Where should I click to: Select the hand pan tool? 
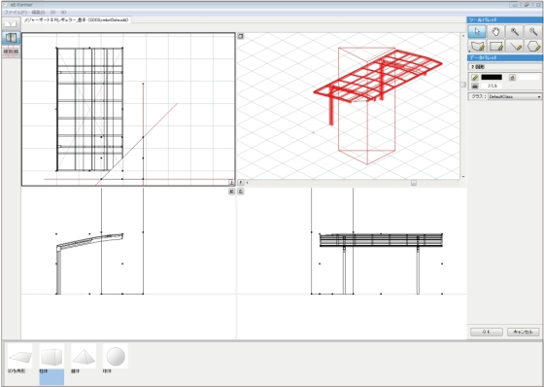click(495, 32)
